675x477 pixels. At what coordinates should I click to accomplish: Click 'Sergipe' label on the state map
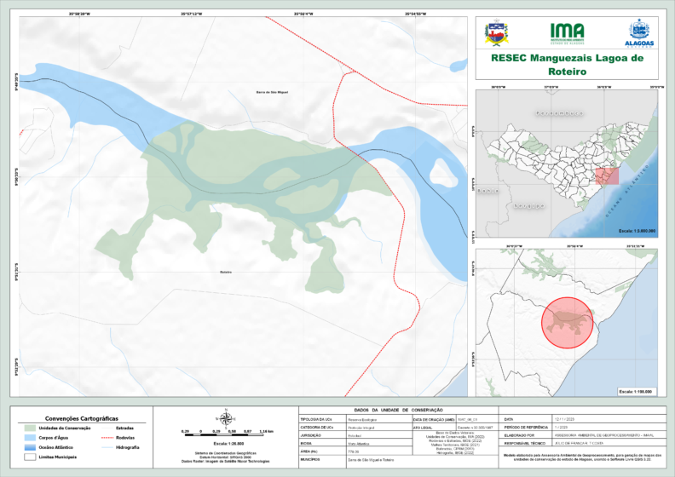tap(529, 205)
